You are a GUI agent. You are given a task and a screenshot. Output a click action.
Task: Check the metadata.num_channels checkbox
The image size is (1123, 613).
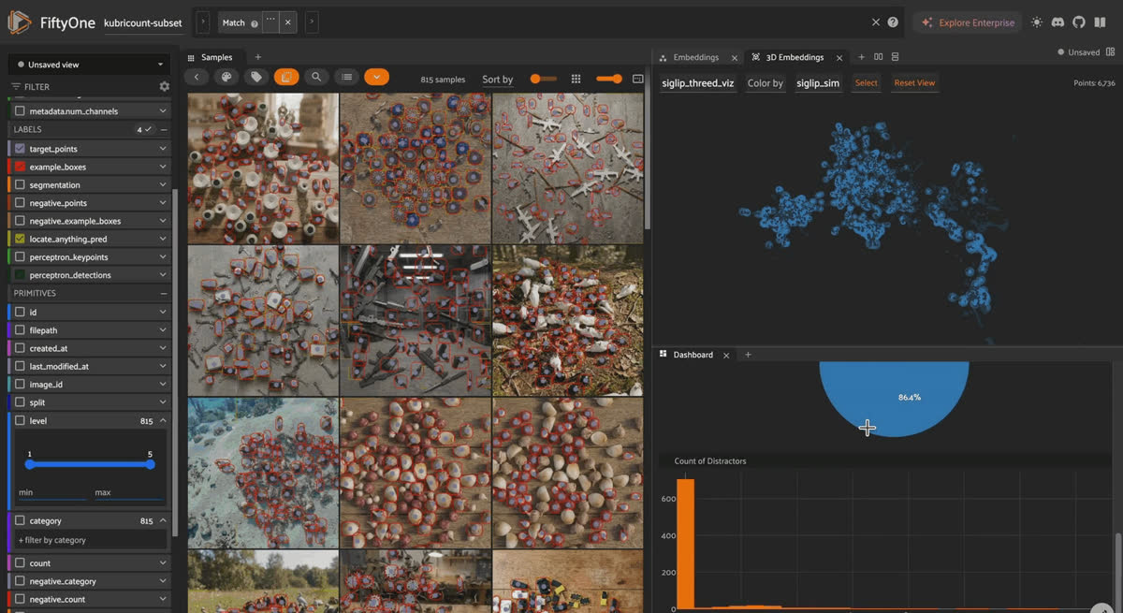coord(21,111)
